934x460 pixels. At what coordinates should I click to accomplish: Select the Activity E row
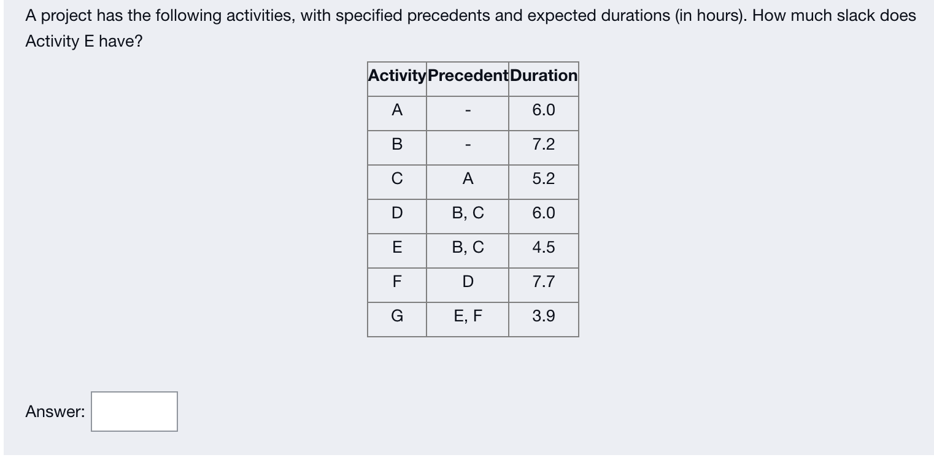point(396,248)
